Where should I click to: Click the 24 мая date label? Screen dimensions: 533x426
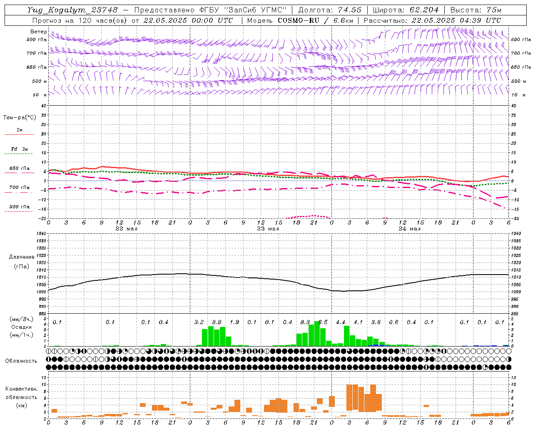409,228
